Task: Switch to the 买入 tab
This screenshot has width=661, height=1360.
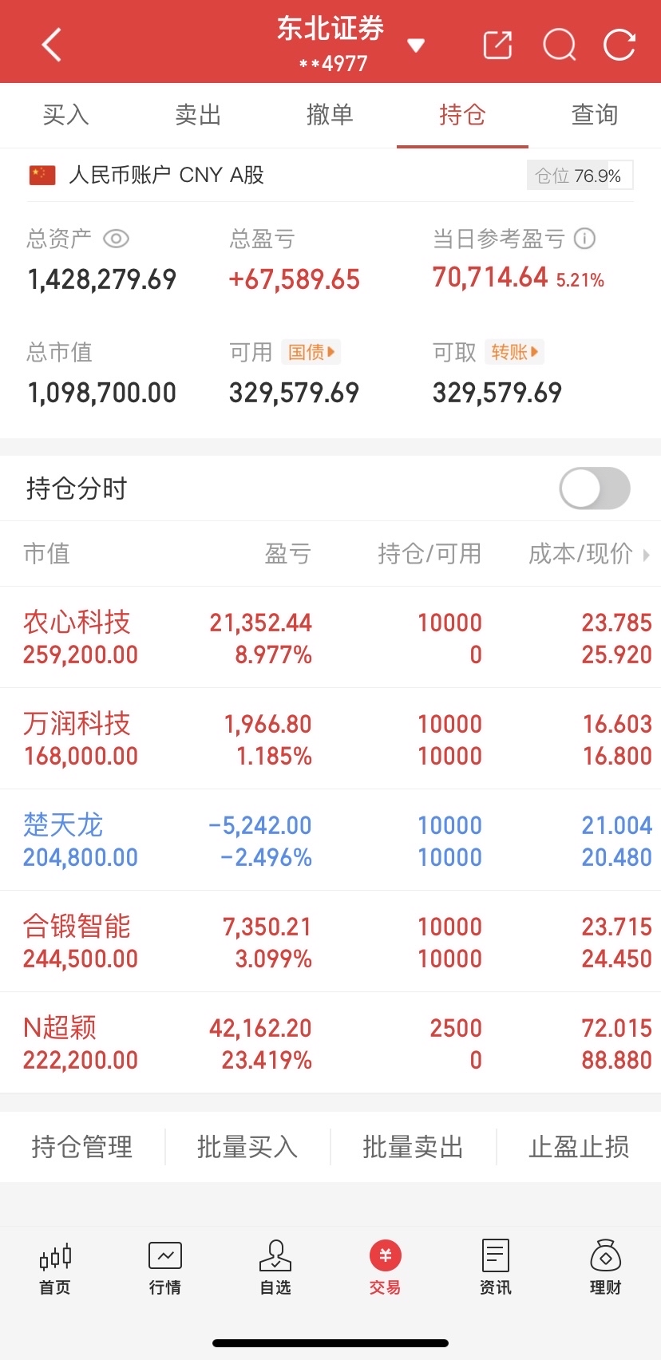Action: [66, 115]
